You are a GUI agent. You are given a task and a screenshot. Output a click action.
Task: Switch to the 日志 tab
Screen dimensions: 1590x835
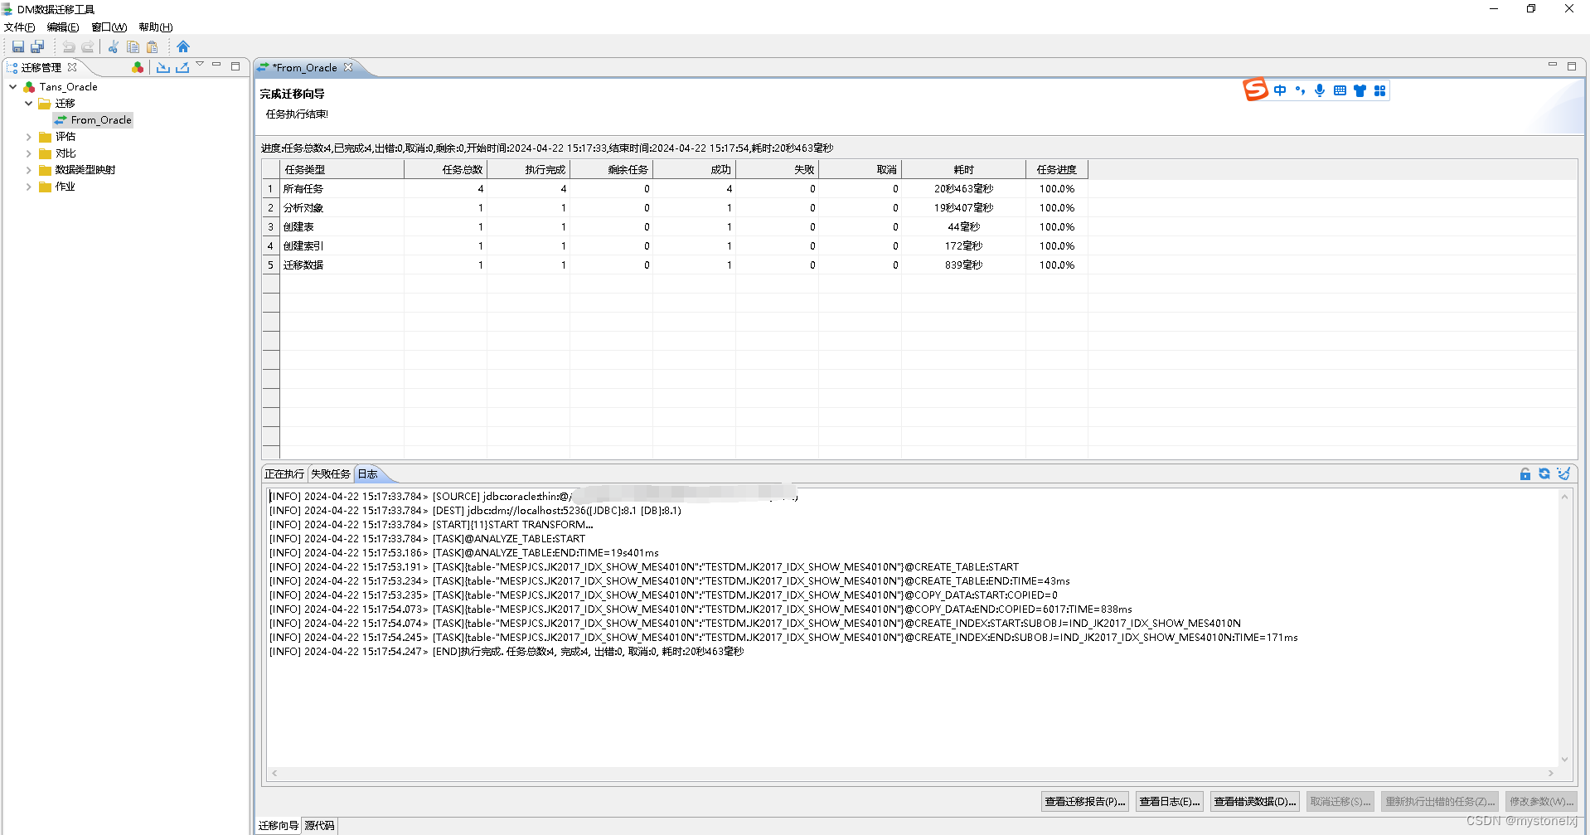click(368, 474)
